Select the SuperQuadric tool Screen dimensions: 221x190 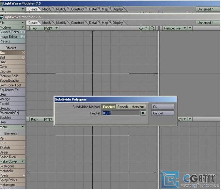tap(13, 80)
